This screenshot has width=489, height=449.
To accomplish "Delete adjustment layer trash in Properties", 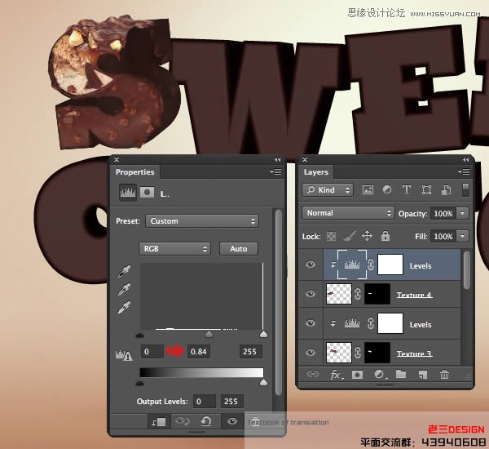I will 255,422.
